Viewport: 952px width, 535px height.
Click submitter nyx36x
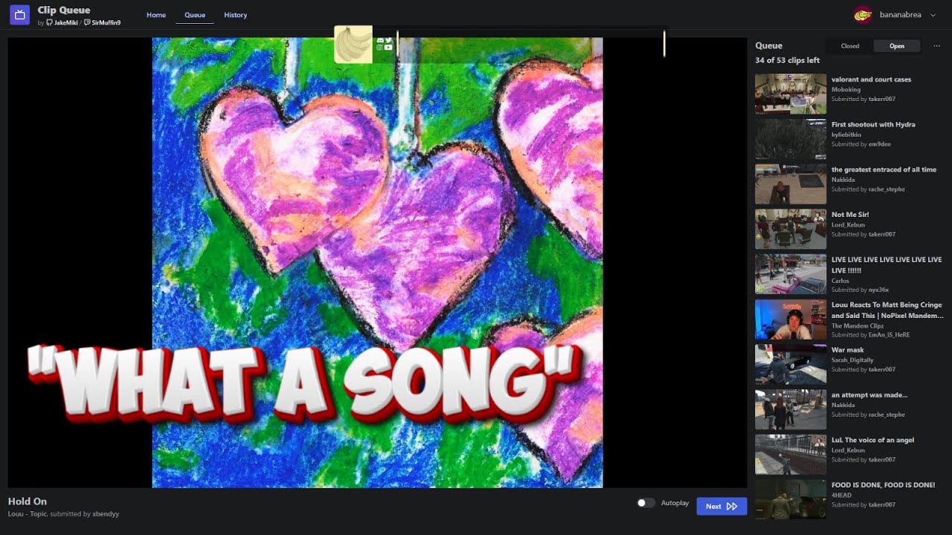pyautogui.click(x=878, y=290)
